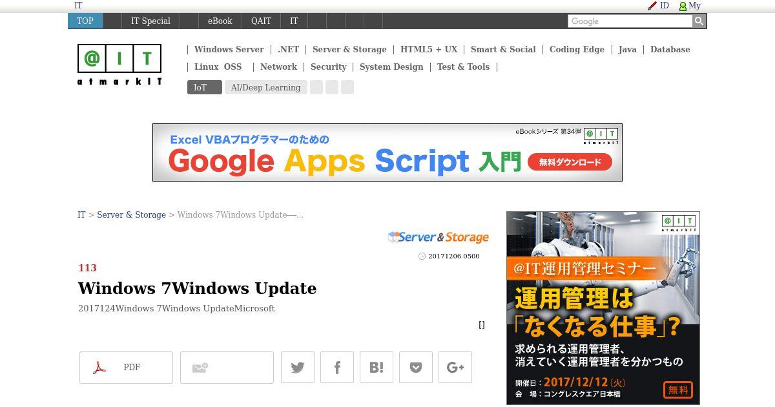
Task: Share article on Twitter
Action: point(298,368)
